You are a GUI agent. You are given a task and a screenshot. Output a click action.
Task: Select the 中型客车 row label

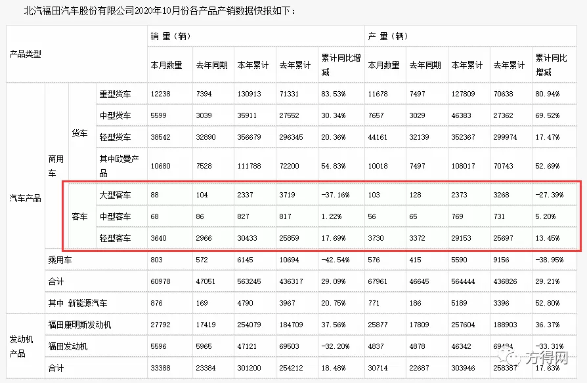coord(116,216)
